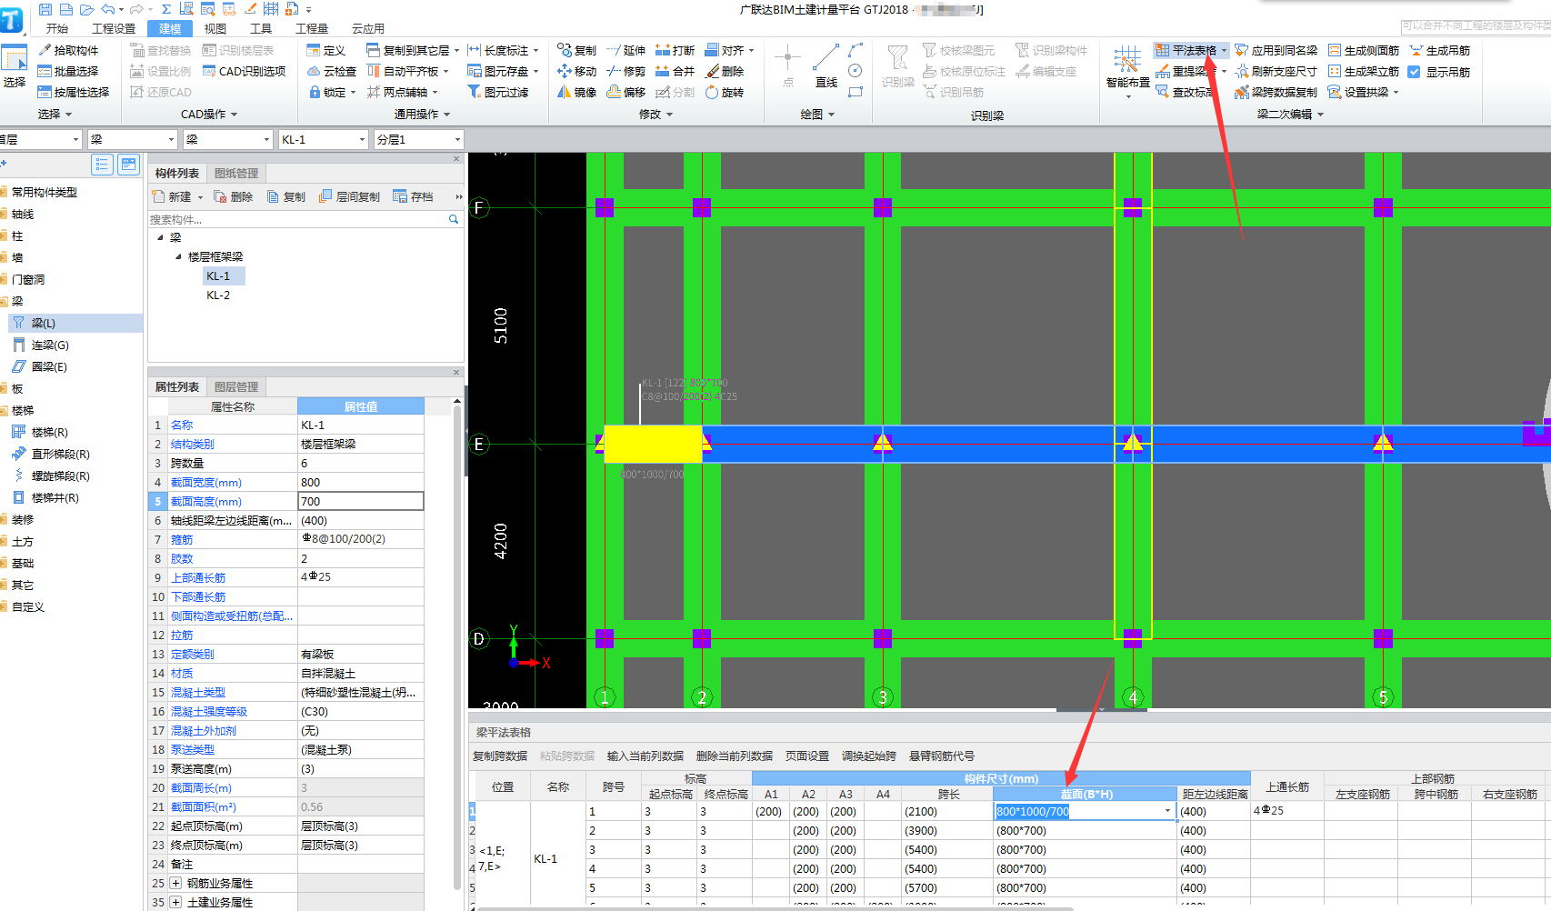Click the 调换起始跨 button
The width and height of the screenshot is (1551, 911).
tap(869, 756)
